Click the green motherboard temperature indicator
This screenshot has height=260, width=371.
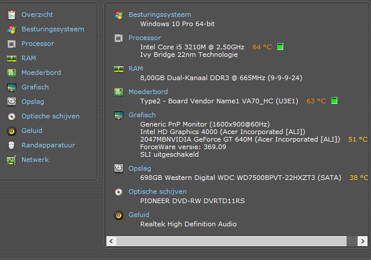(x=334, y=101)
